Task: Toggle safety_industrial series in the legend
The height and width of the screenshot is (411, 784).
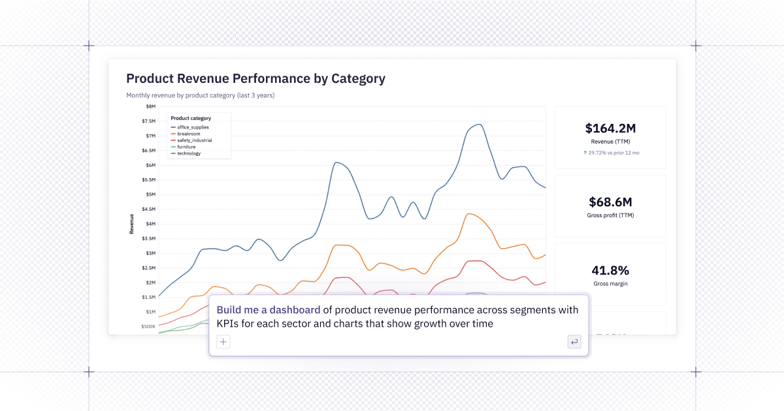Action: click(x=194, y=140)
